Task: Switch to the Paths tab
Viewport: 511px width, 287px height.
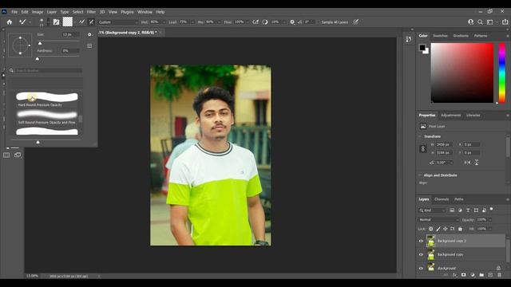Action: 459,199
